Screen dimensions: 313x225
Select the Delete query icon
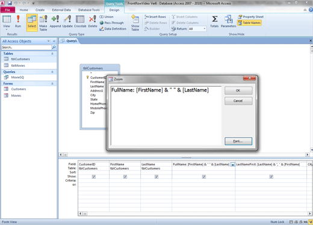[93, 21]
